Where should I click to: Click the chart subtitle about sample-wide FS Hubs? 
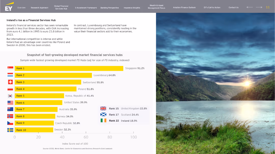tap(75, 60)
